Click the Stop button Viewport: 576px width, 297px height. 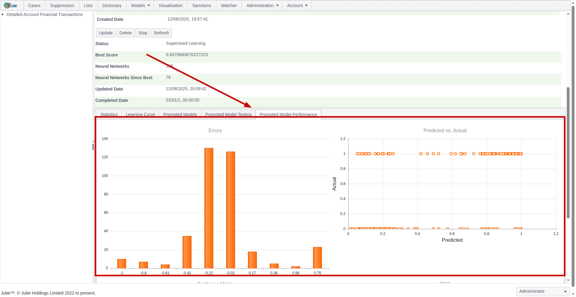[143, 33]
